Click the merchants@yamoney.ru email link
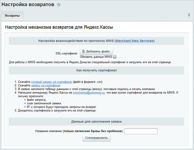 click(x=89, y=93)
